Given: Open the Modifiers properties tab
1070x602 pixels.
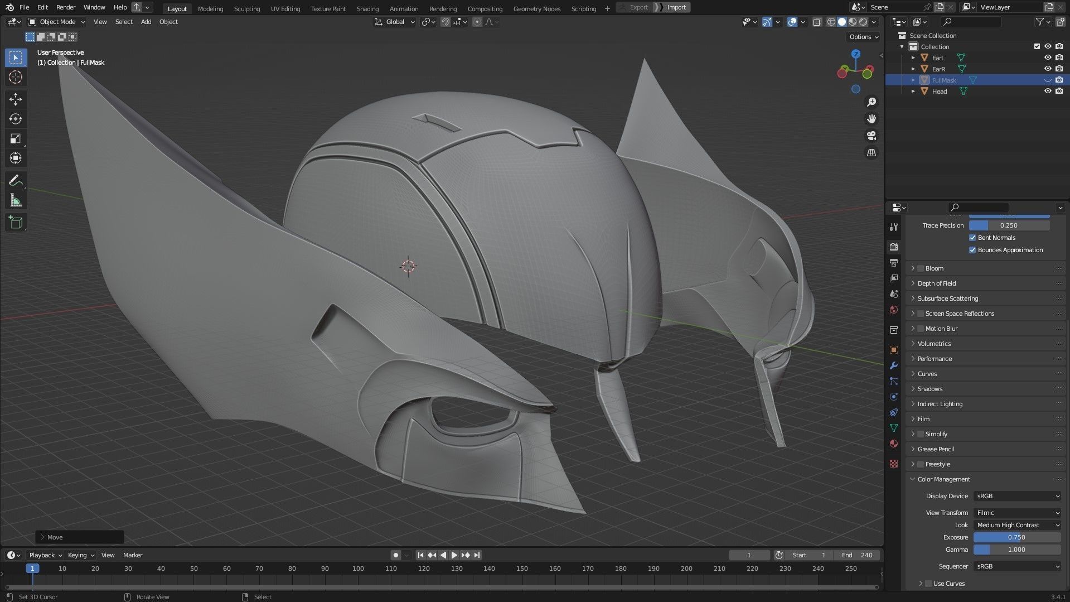Looking at the screenshot, I should (894, 365).
